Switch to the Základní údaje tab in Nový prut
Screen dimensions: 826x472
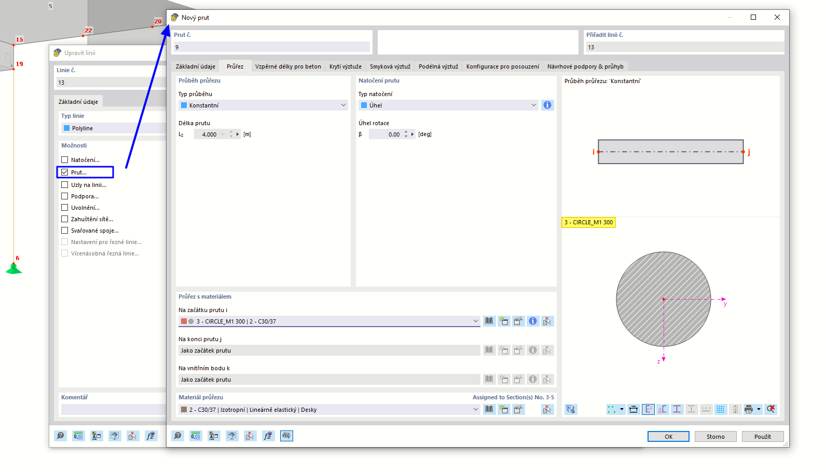click(x=195, y=66)
